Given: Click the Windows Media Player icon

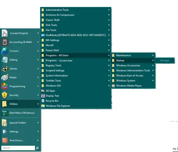Looking at the screenshot, I should click(x=113, y=86).
